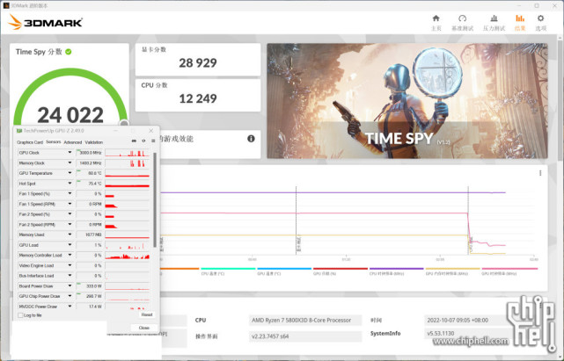The image size is (564, 361).
Task: Switch to GPU-Z Validation tab
Action: click(x=94, y=142)
